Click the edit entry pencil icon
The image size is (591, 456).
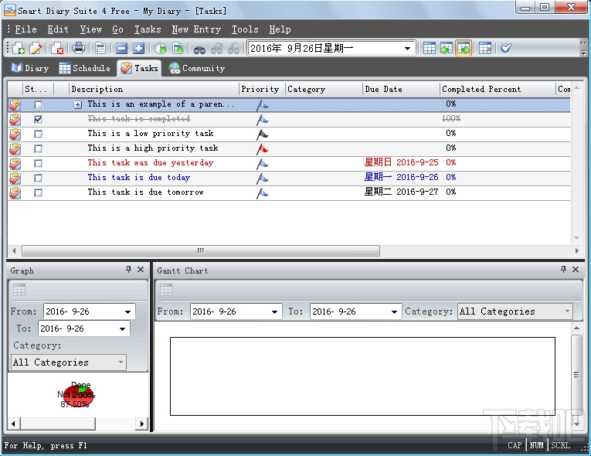[x=36, y=48]
